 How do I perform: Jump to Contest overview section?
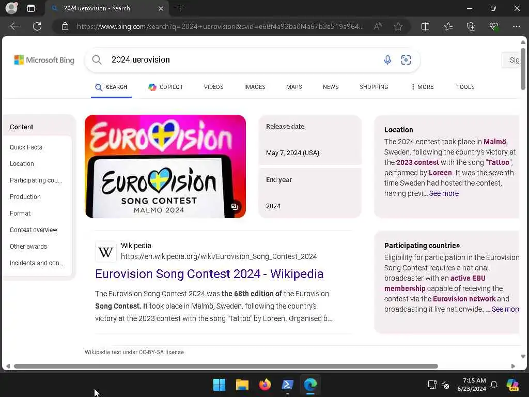pos(34,230)
